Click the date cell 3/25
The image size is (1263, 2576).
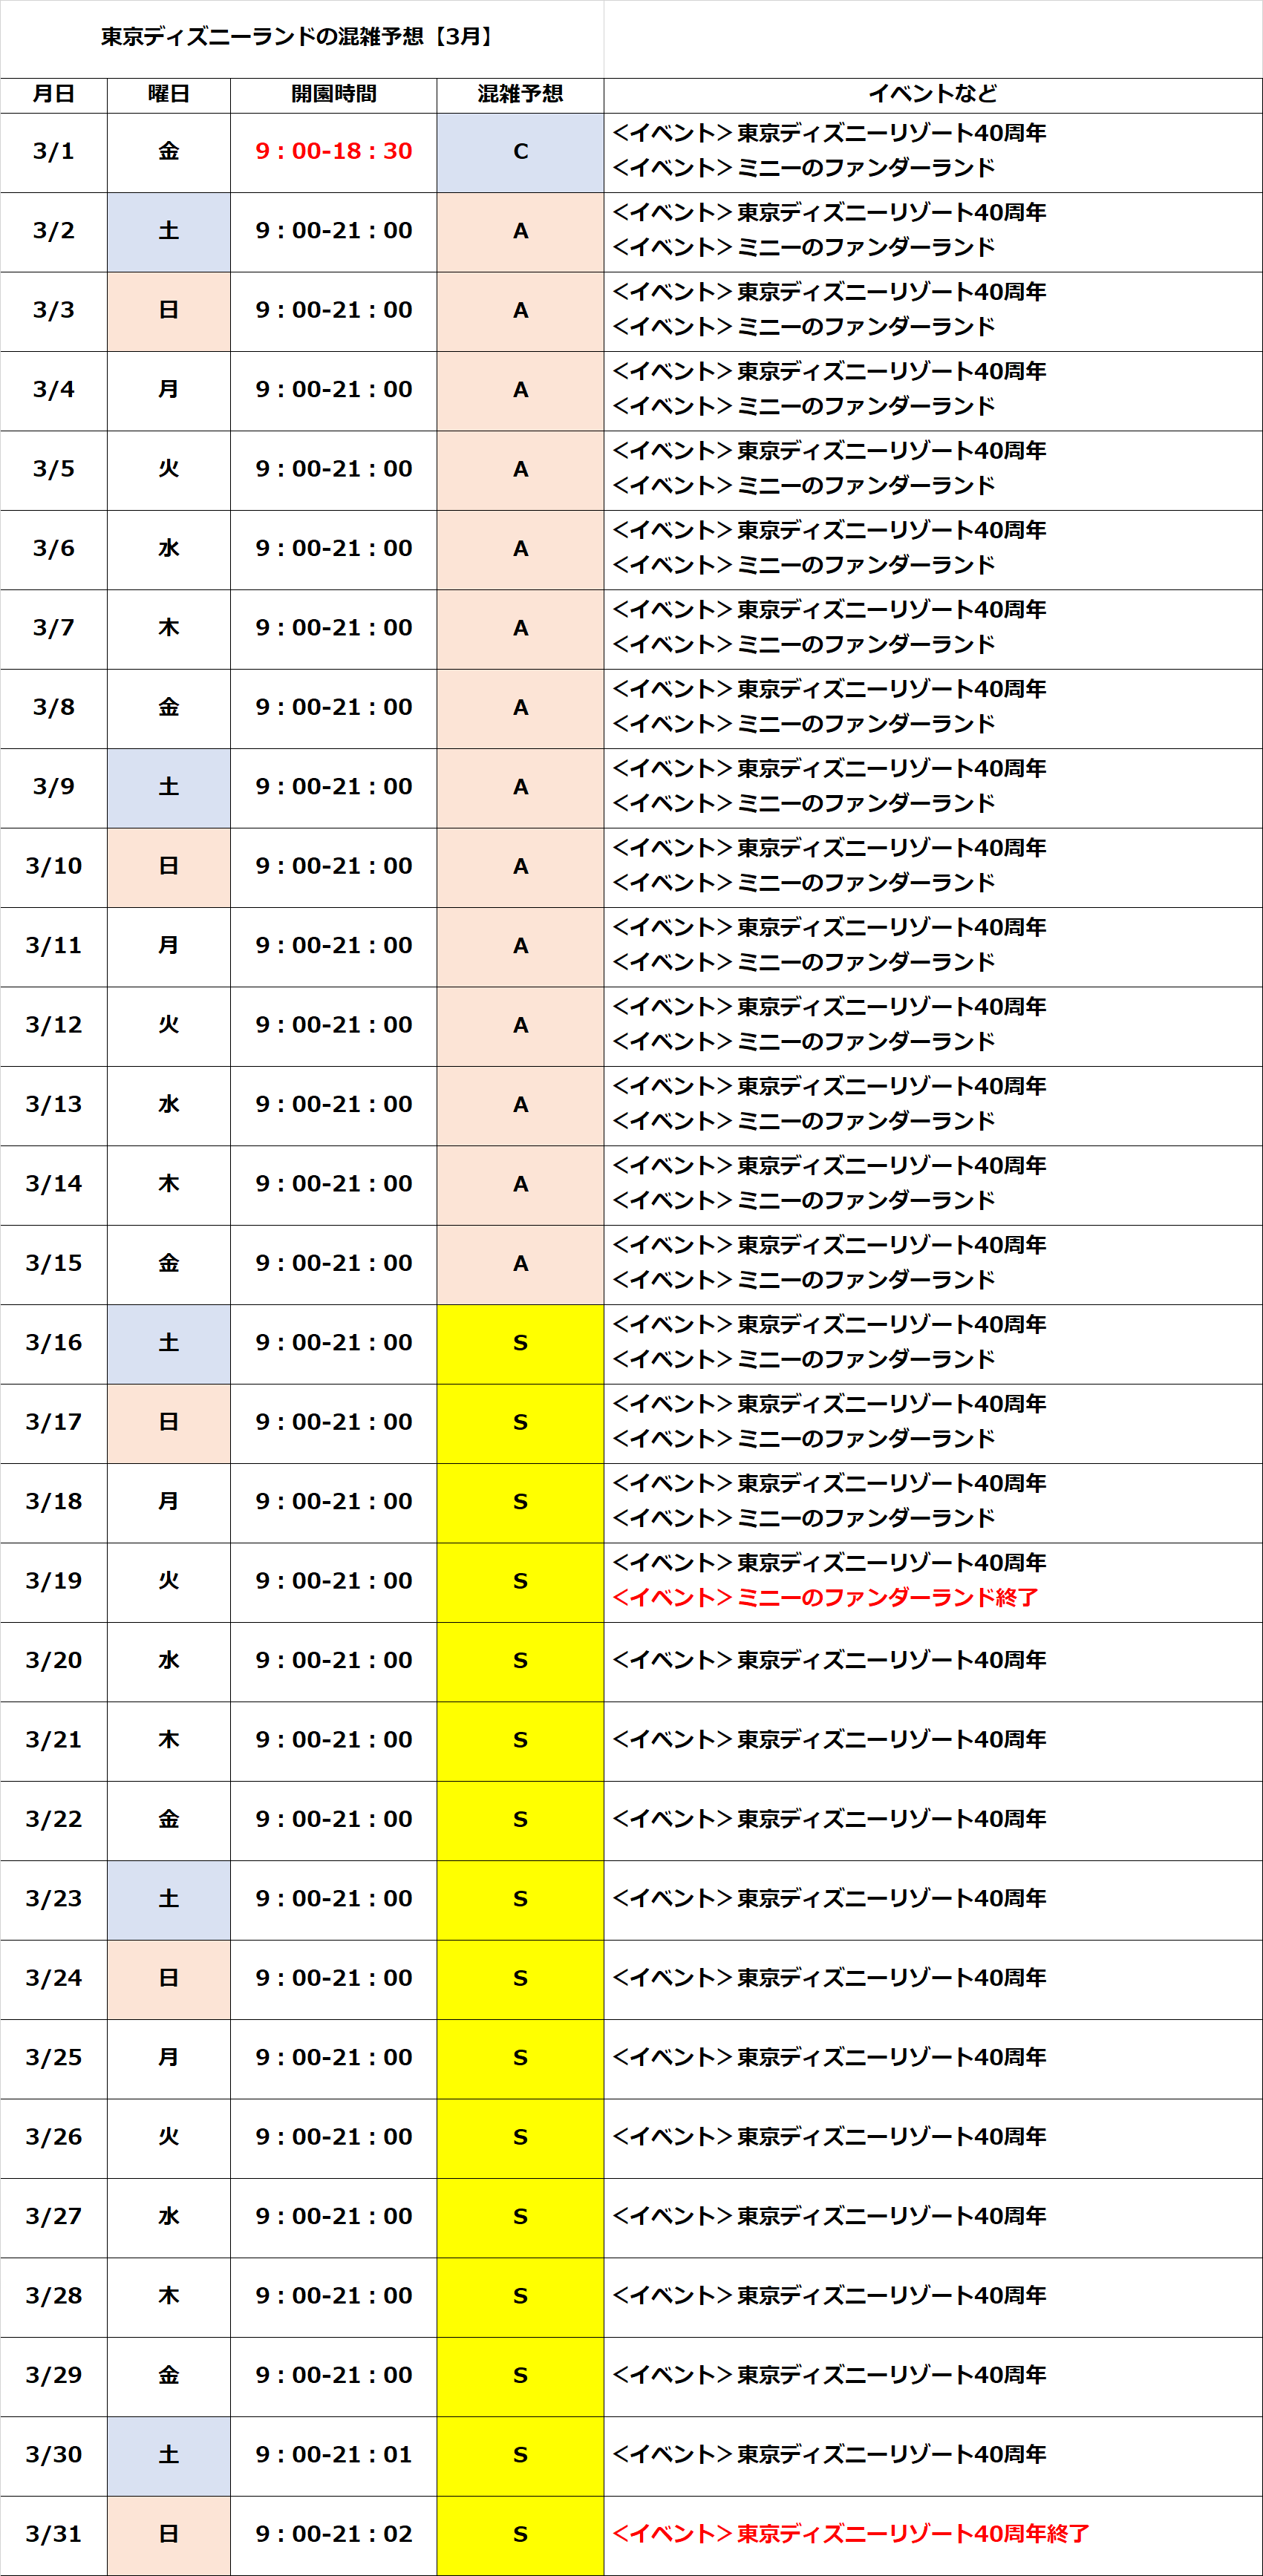tap(54, 2058)
